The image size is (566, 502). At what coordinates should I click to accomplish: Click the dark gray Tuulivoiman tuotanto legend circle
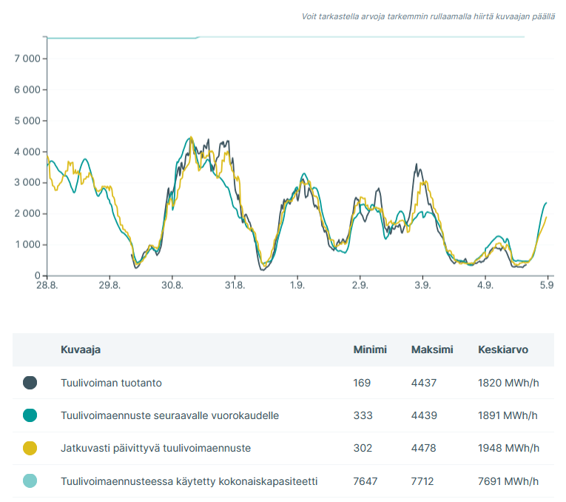point(30,383)
